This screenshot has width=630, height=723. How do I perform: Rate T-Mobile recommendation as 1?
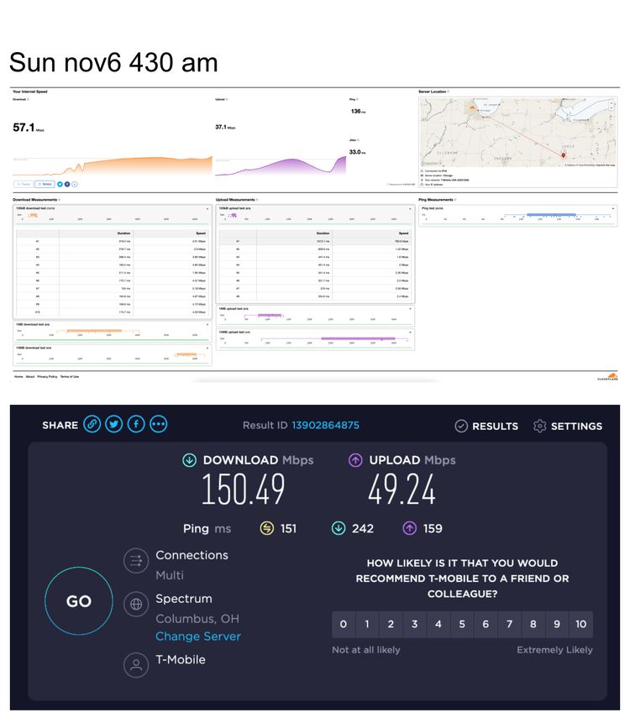click(x=367, y=624)
